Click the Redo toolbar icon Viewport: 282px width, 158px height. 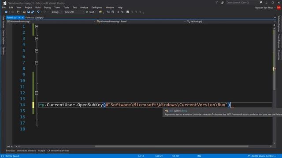coord(45,12)
